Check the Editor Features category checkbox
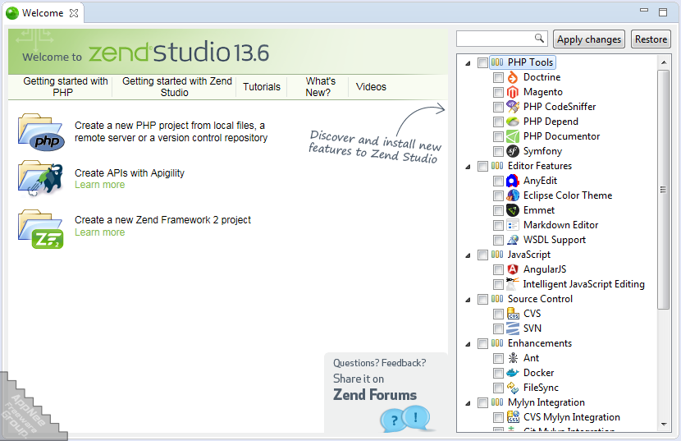The image size is (681, 441). click(x=482, y=167)
